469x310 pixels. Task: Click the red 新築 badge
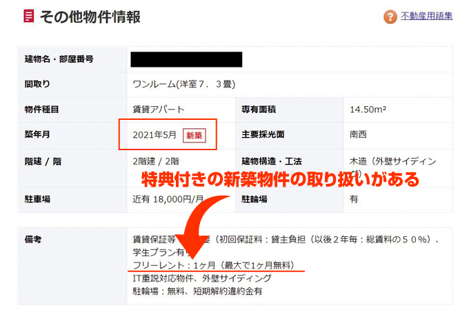194,135
